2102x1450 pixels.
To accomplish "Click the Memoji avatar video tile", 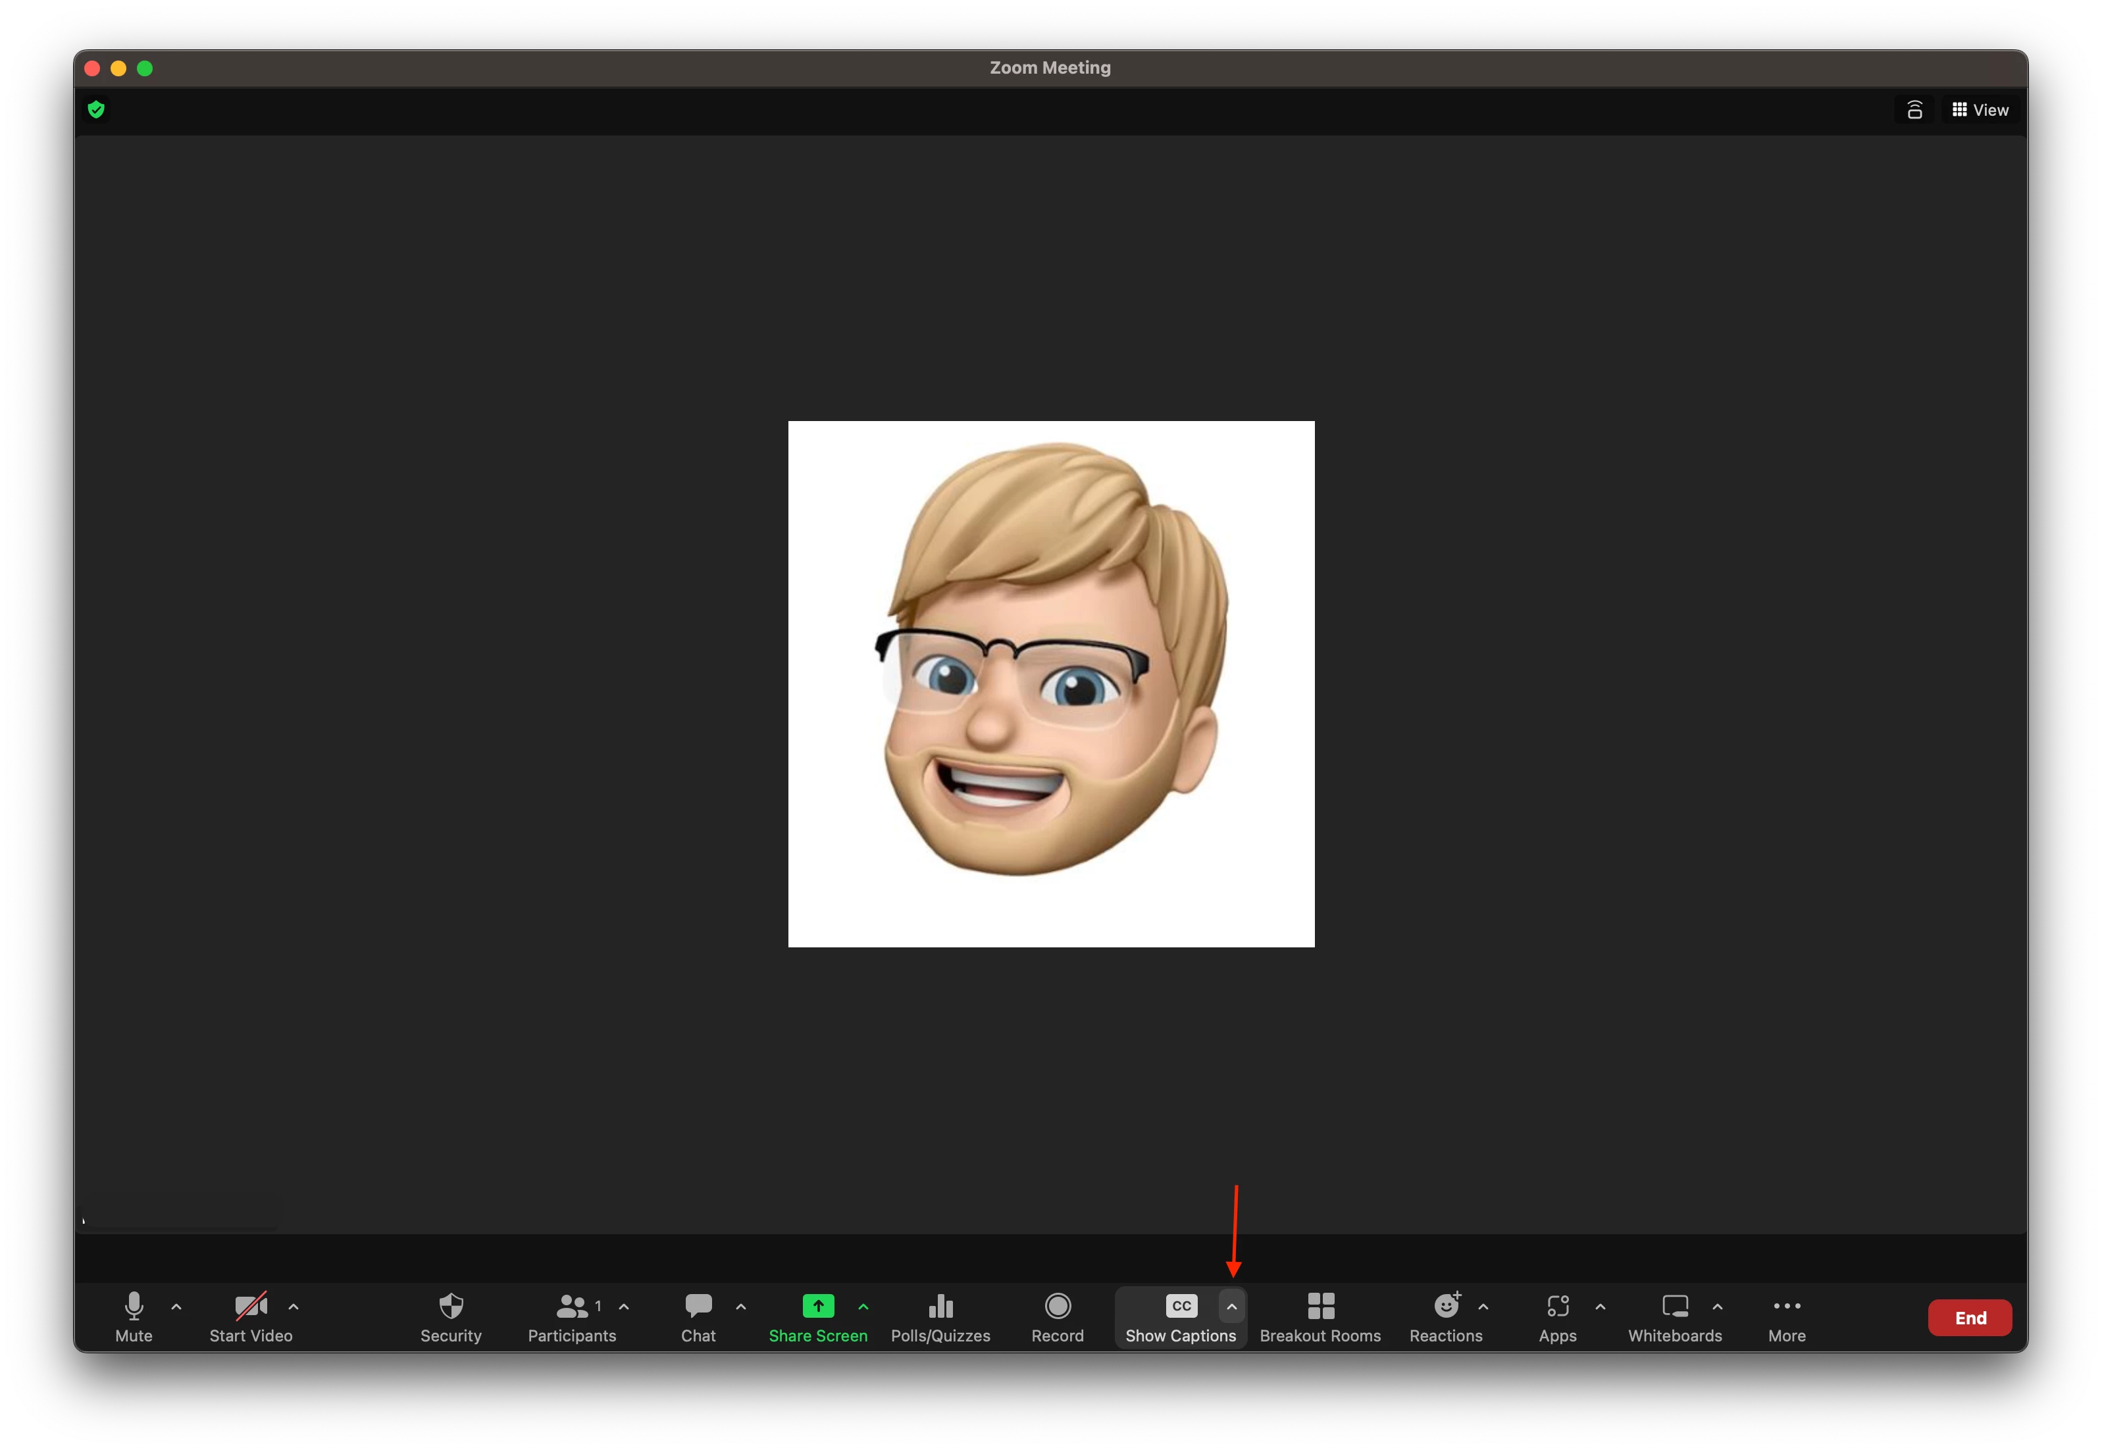I will pyautogui.click(x=1050, y=683).
